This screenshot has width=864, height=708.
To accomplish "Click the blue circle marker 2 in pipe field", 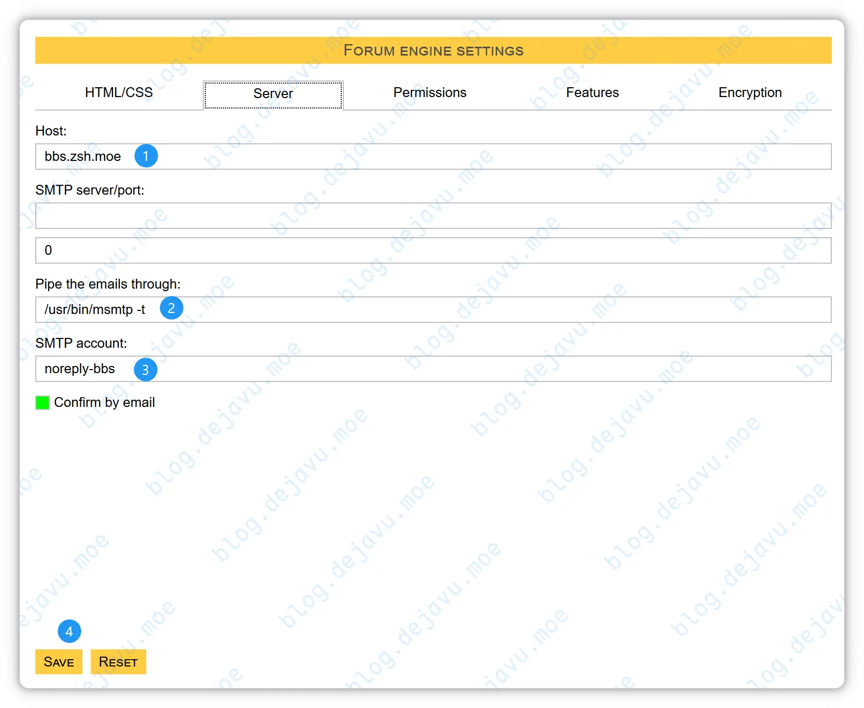I will 172,308.
